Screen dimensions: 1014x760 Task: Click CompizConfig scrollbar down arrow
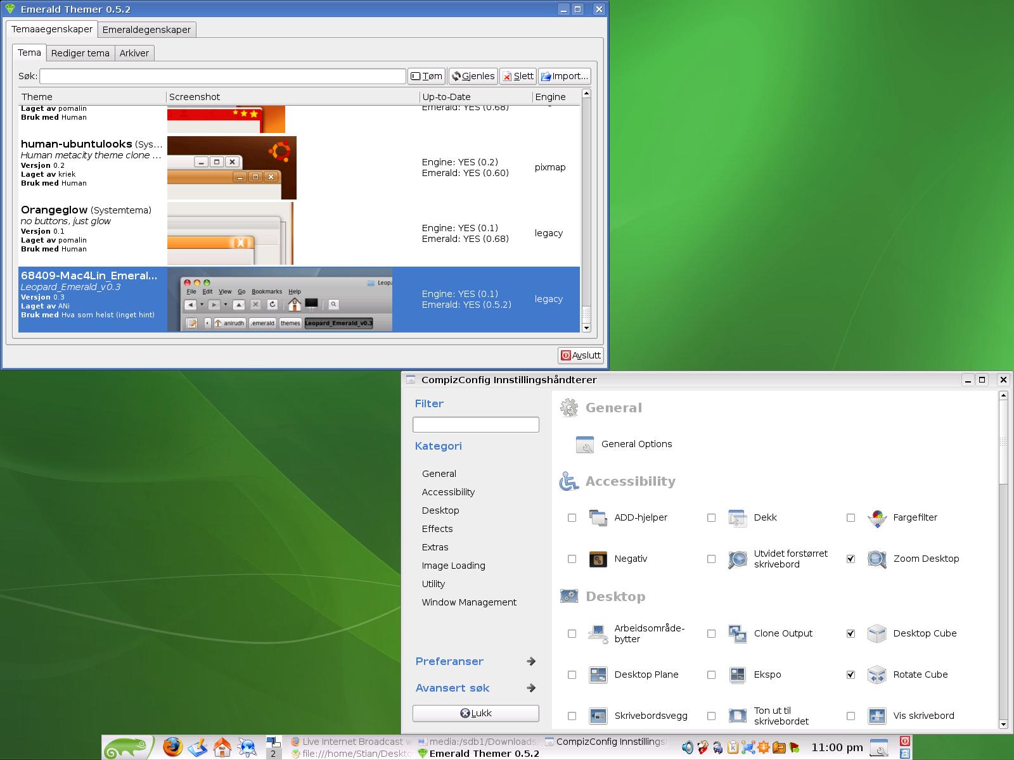(1003, 723)
